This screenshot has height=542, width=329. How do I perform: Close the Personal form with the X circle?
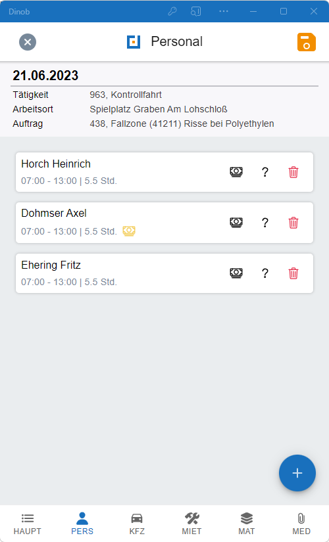click(x=28, y=42)
